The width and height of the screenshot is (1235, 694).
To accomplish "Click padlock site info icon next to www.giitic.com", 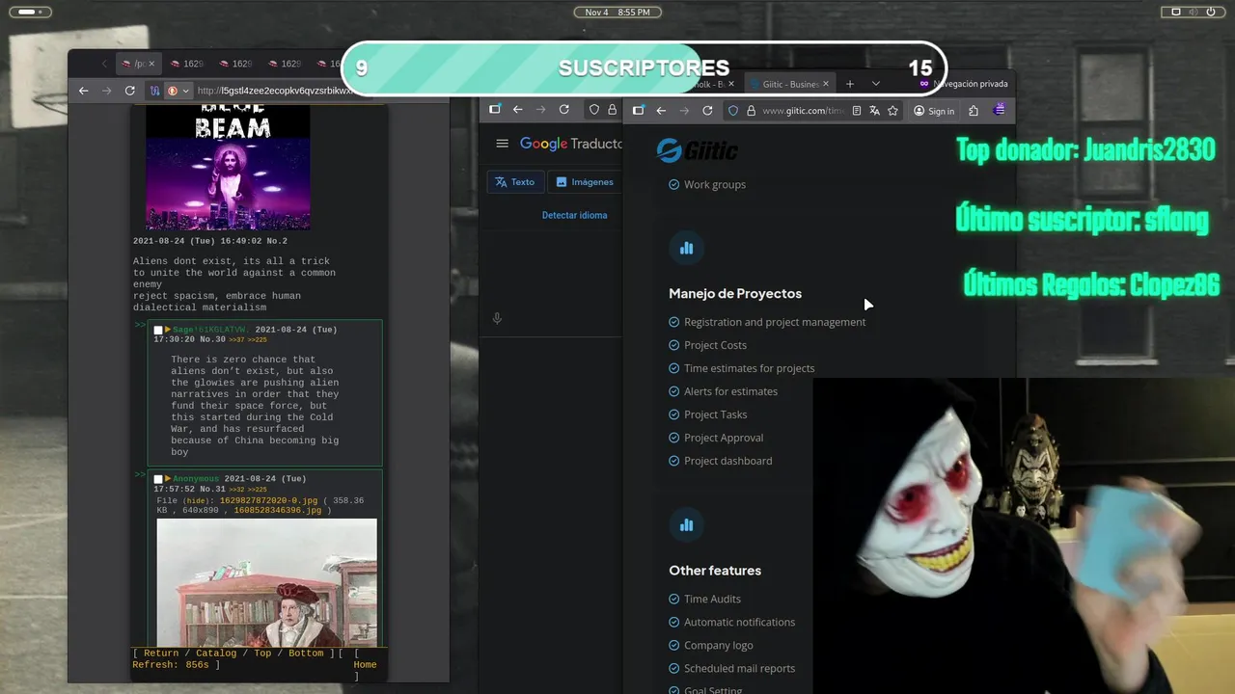I will point(750,111).
